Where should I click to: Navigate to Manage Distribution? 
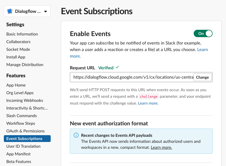25,65
